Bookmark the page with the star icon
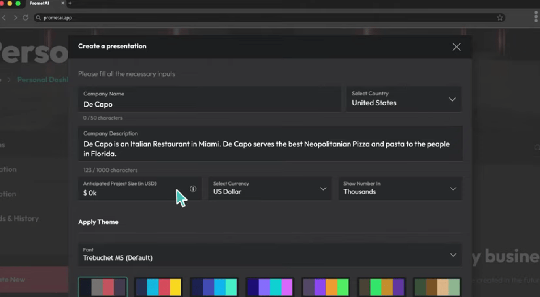This screenshot has width=540, height=297. pos(500,18)
